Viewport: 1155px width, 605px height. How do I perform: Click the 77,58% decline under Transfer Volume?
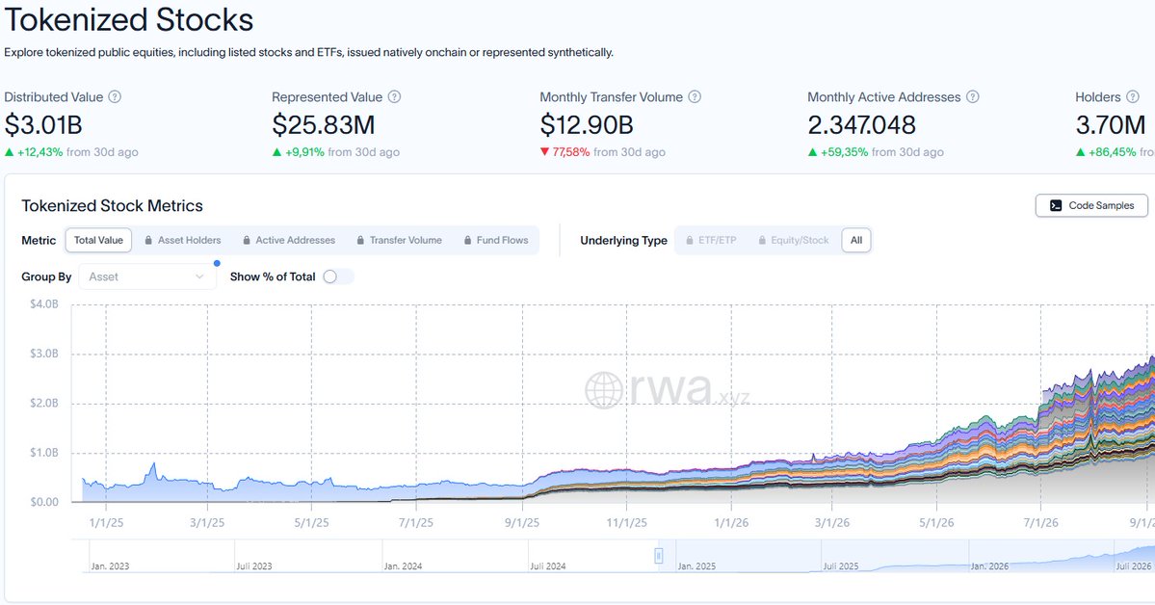[x=571, y=152]
